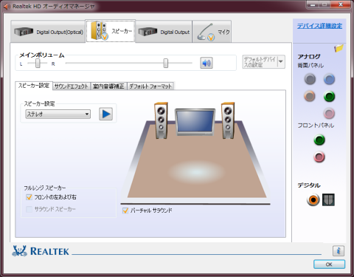
Task: Click the Realtek crab logo
Action: point(19,251)
